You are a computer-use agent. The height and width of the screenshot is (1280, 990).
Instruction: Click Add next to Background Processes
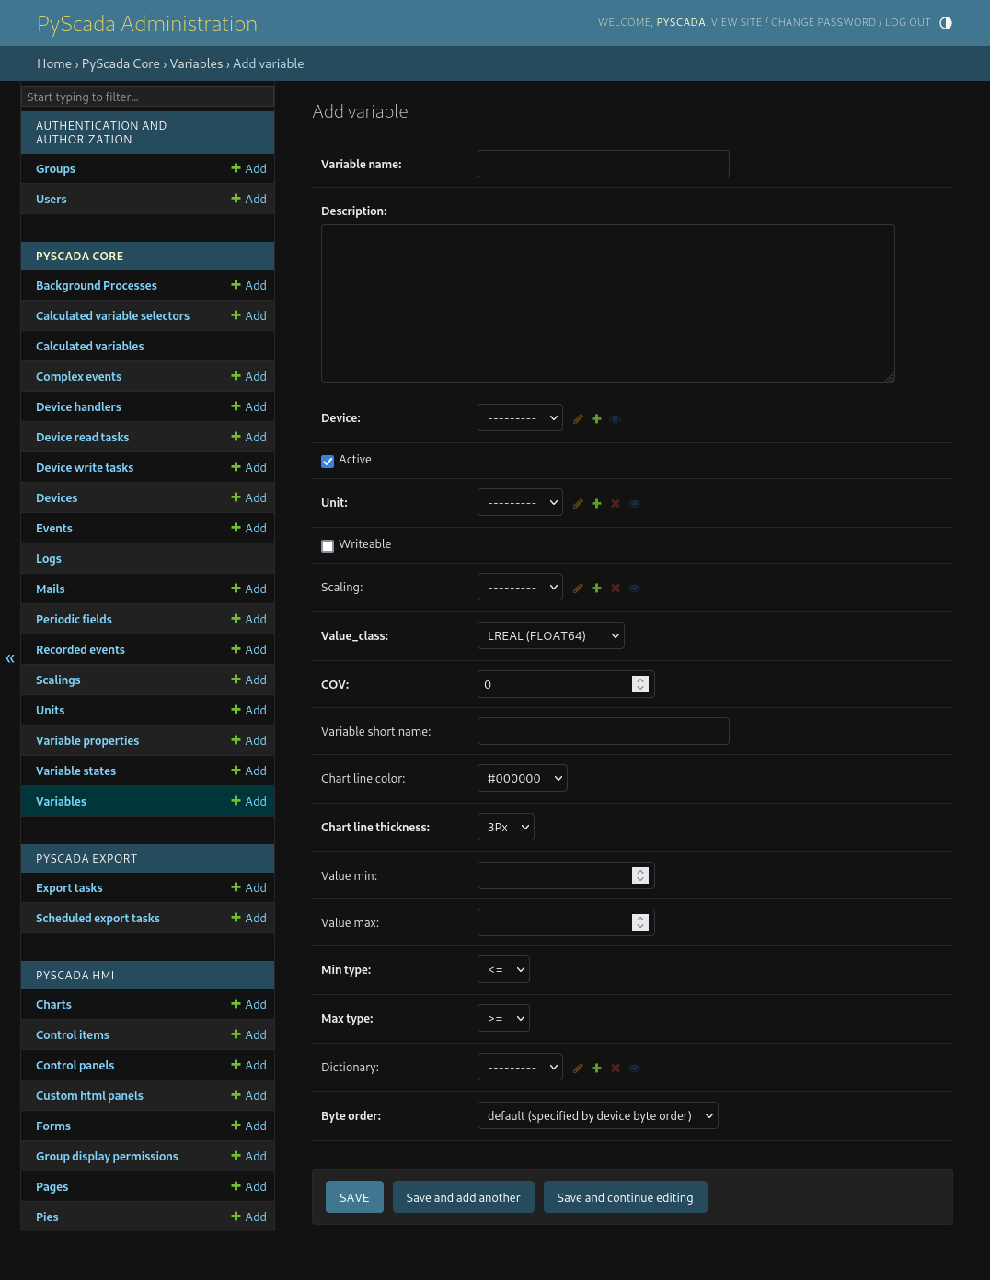point(248,285)
